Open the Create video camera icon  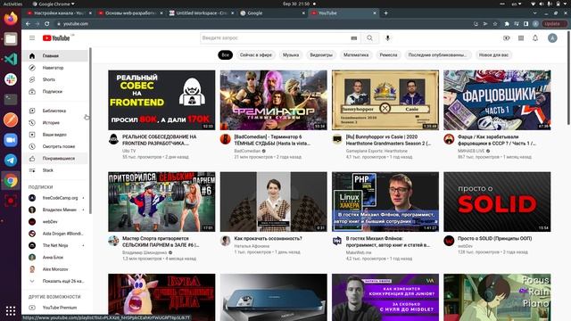point(506,37)
